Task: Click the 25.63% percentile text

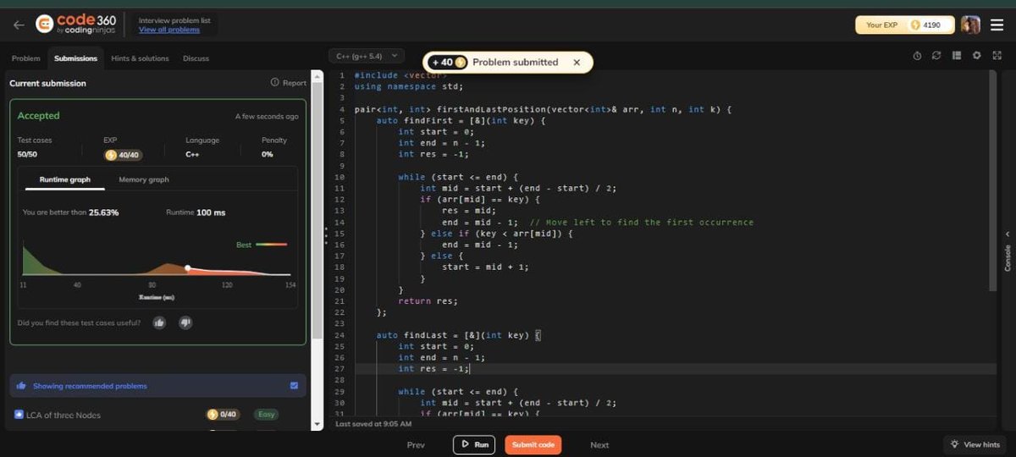Action: 104,212
